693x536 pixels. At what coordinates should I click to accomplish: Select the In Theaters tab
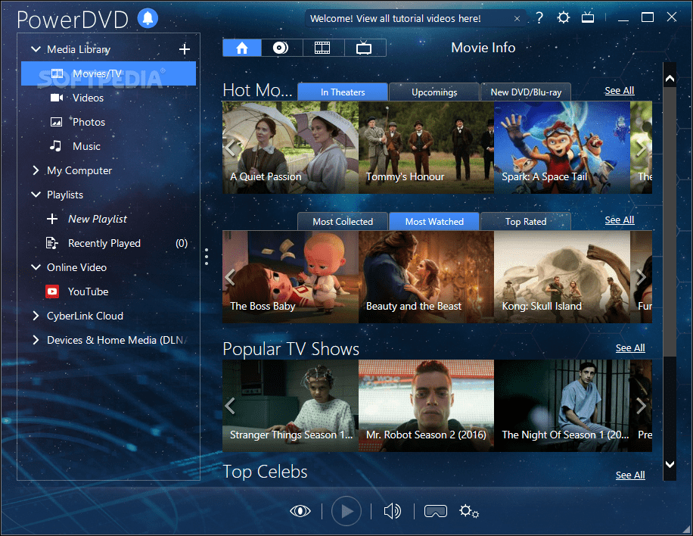tap(343, 92)
